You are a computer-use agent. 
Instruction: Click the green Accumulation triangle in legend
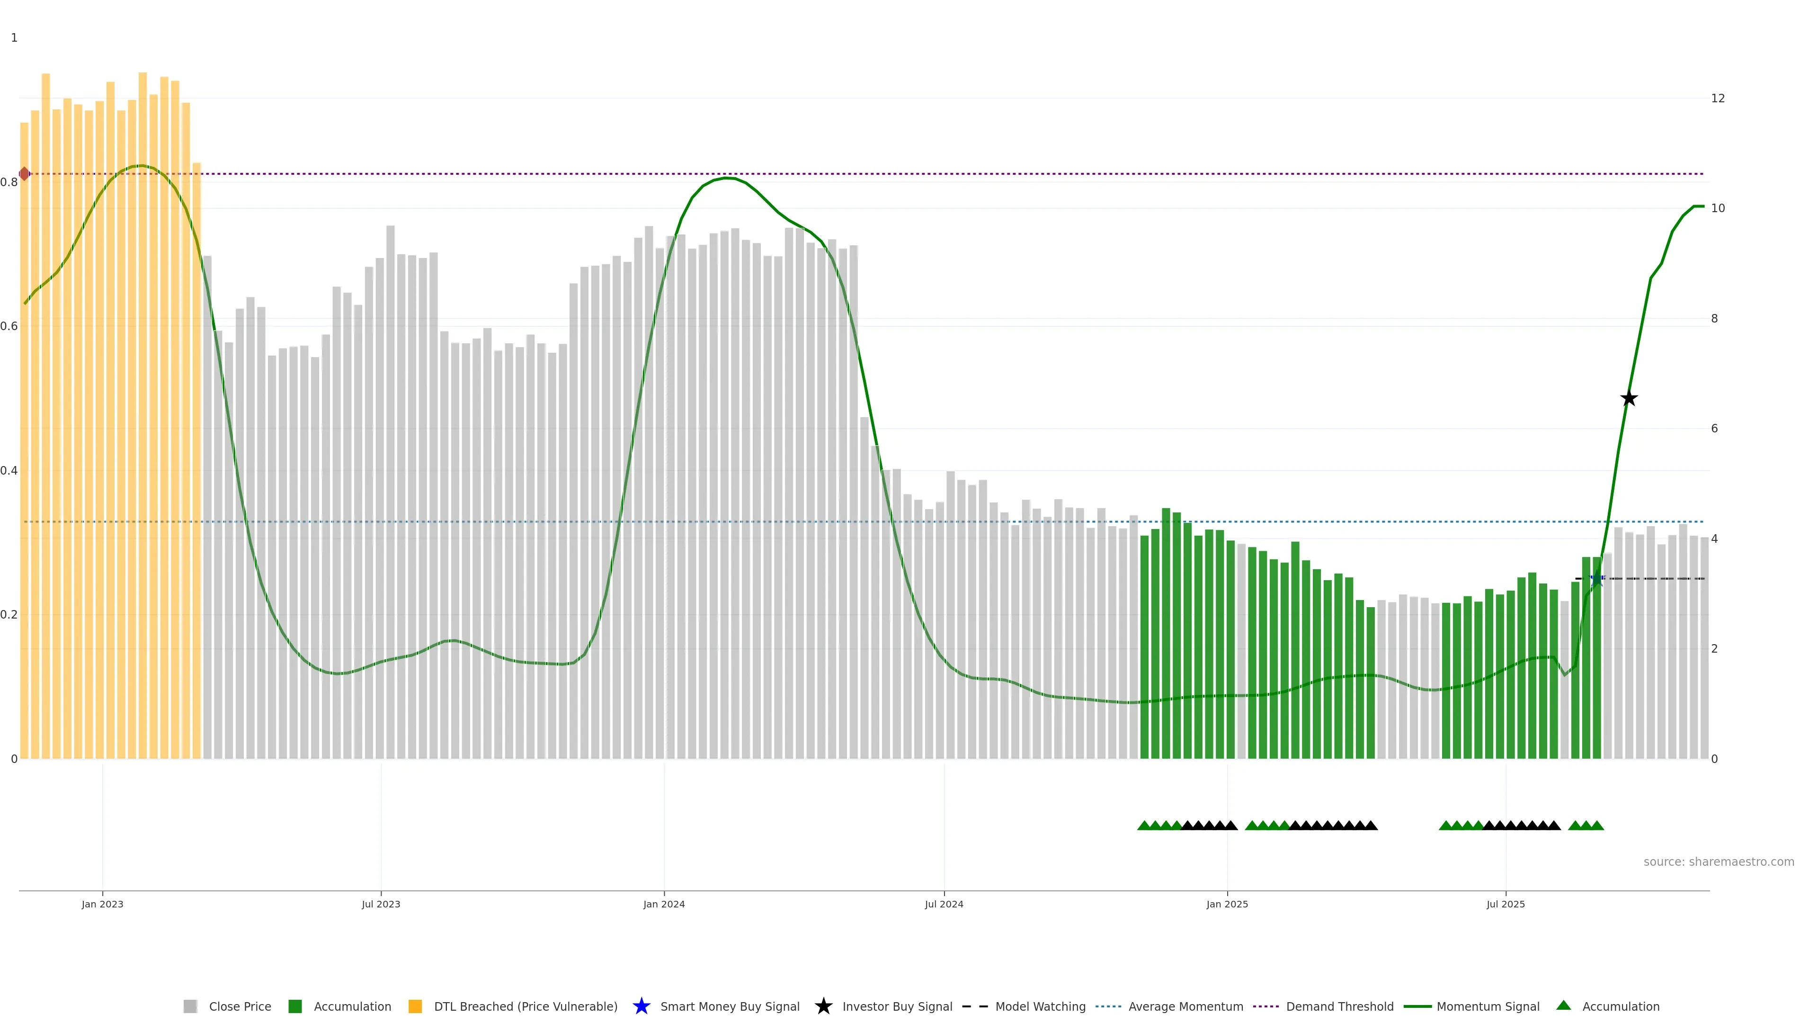pos(1563,1005)
